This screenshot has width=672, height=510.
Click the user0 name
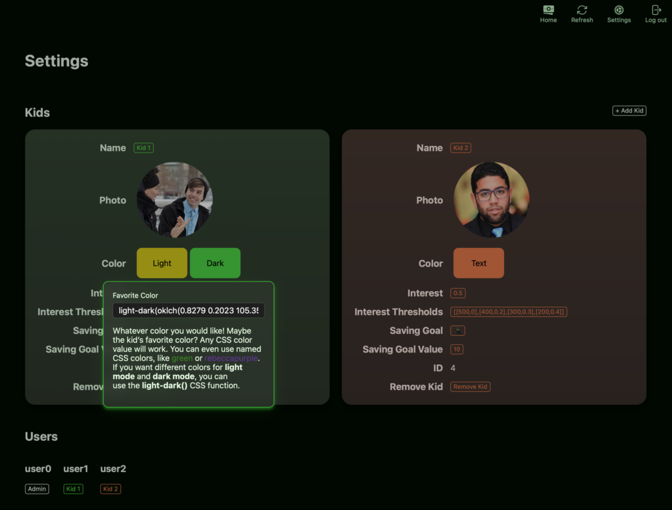pos(37,469)
